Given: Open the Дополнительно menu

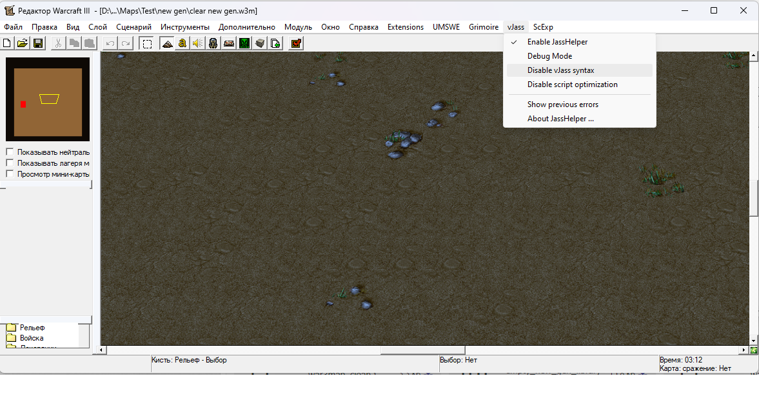Looking at the screenshot, I should pos(247,27).
